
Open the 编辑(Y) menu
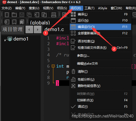tap(20, 8)
